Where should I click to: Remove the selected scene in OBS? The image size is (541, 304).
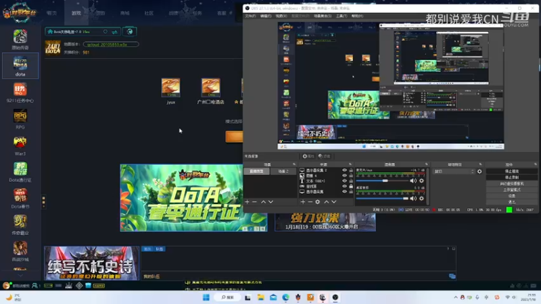pos(255,201)
